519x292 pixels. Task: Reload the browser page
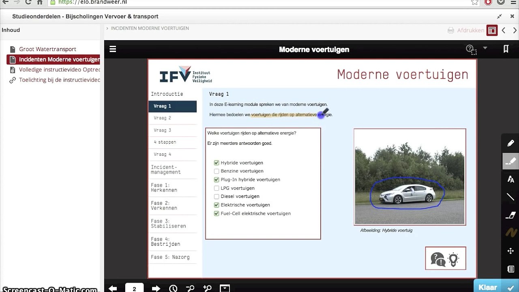coord(28,2)
